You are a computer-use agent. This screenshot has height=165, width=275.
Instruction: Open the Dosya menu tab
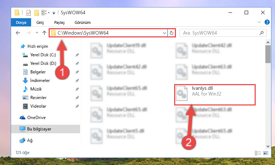21,22
